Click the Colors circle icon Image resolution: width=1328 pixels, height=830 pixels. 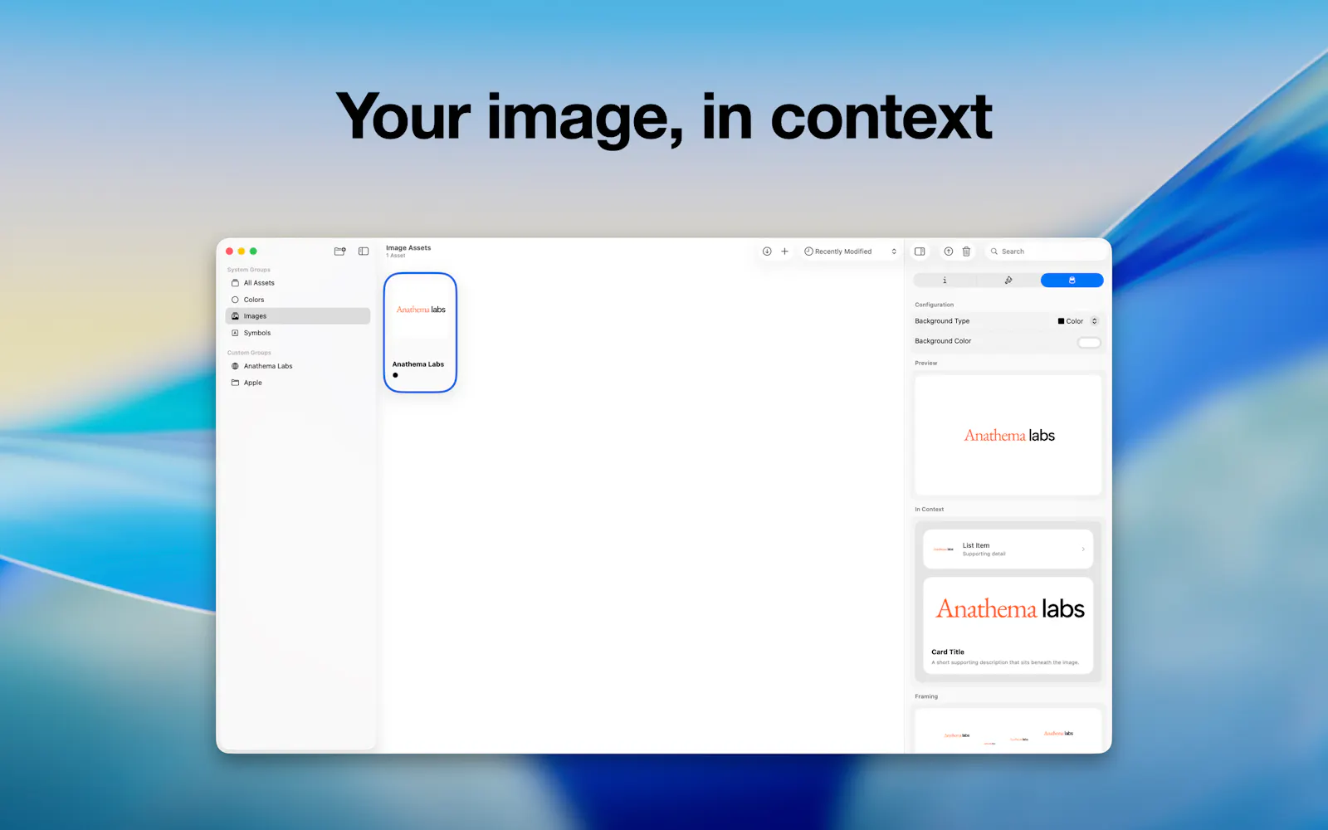pyautogui.click(x=235, y=300)
